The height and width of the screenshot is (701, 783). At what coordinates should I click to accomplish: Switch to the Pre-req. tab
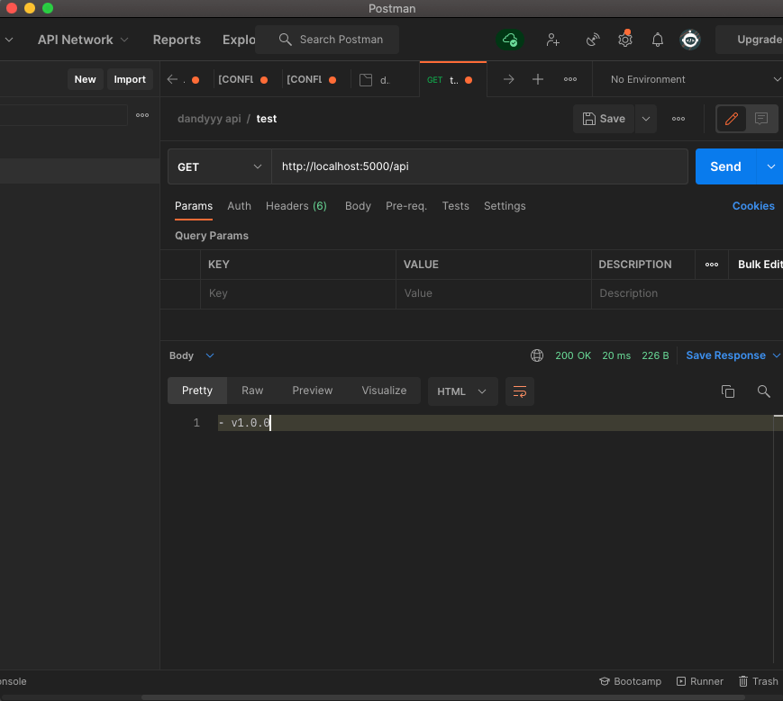(406, 206)
